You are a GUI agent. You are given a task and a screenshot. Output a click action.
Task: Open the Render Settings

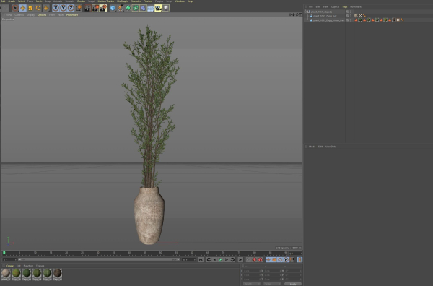tap(103, 8)
